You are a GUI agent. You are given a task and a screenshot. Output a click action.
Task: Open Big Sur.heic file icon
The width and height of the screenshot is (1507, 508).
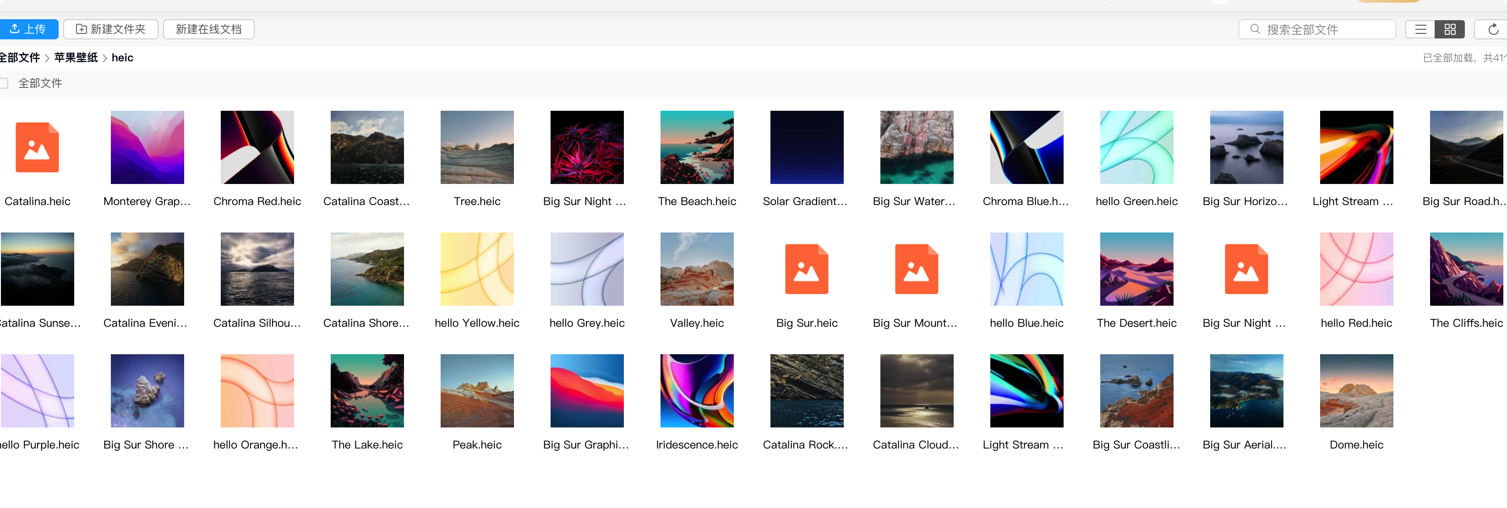tap(806, 269)
